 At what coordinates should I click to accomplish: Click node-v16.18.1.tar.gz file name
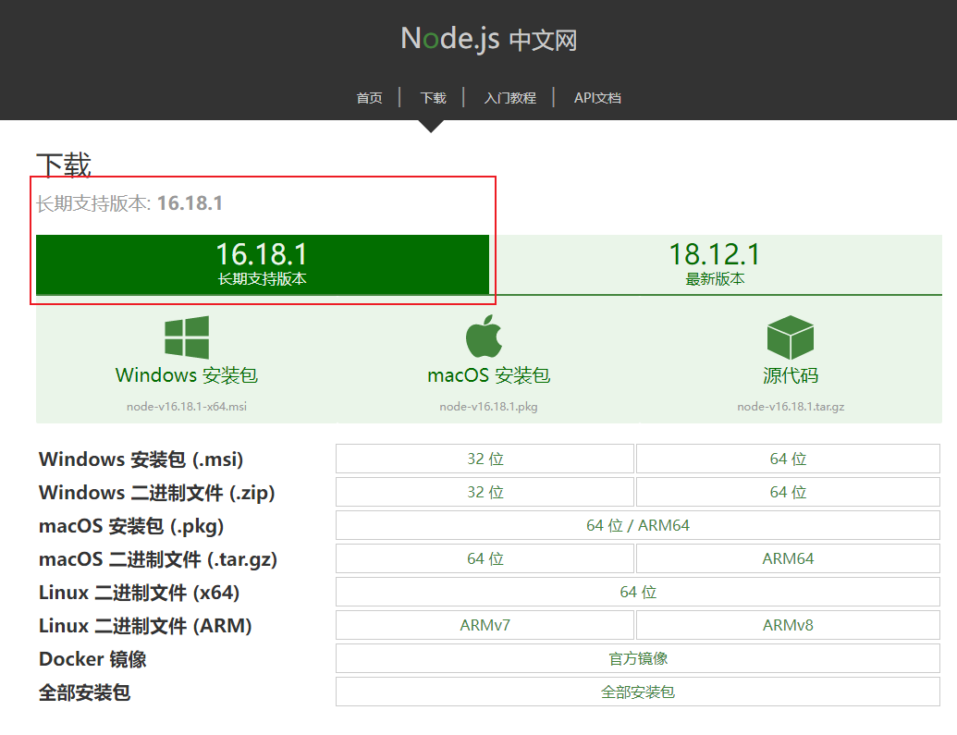coord(791,407)
